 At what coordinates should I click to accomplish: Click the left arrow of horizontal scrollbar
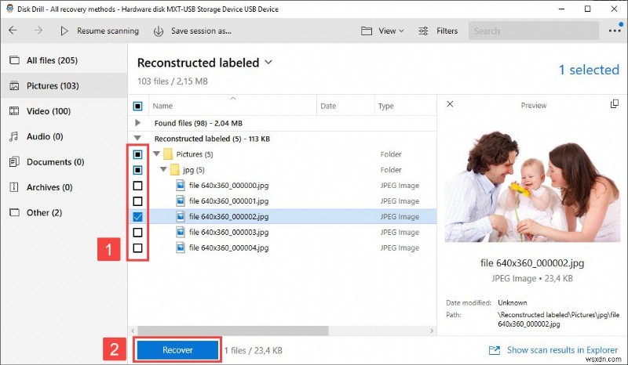tap(133, 331)
